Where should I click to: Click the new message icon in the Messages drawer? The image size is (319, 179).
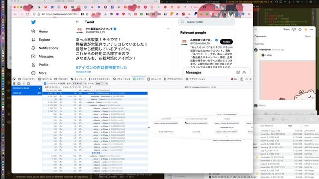[238, 73]
